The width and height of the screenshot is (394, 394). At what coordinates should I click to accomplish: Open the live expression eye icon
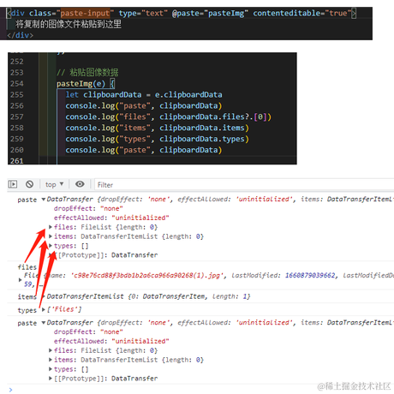pos(80,184)
